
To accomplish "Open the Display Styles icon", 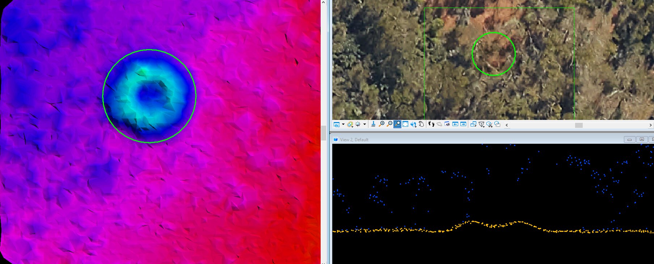I will click(x=350, y=124).
